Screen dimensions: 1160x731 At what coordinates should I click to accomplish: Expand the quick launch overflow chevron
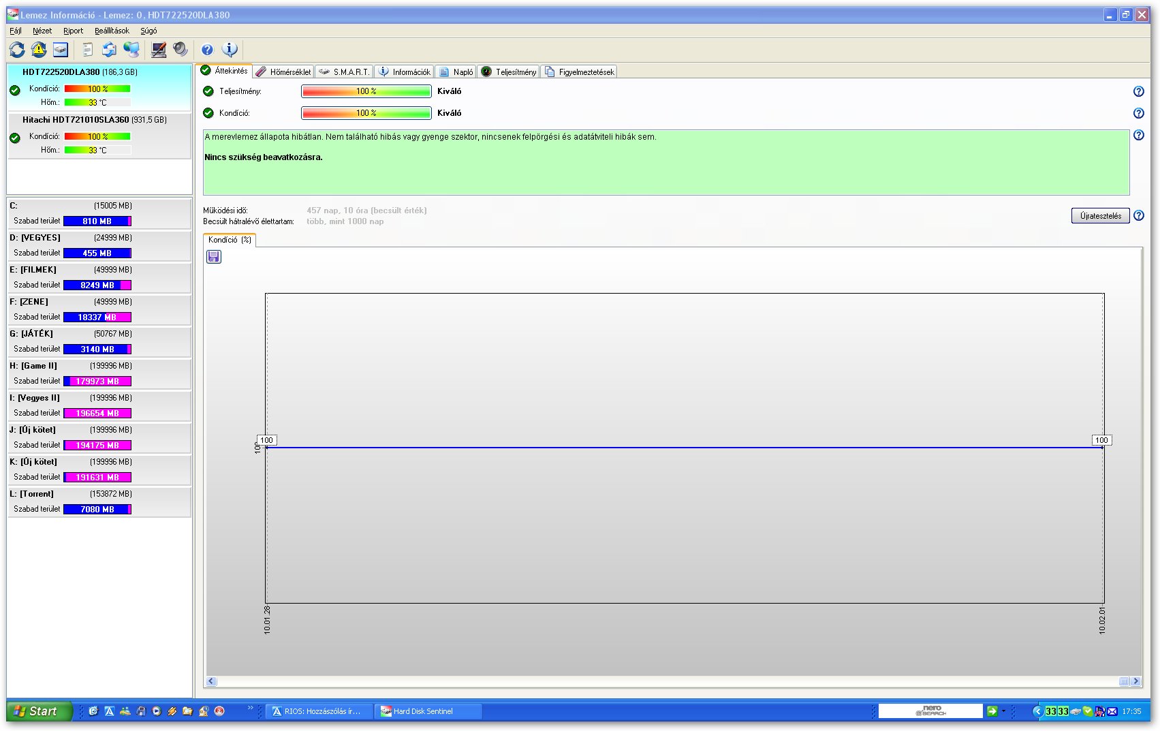[250, 708]
